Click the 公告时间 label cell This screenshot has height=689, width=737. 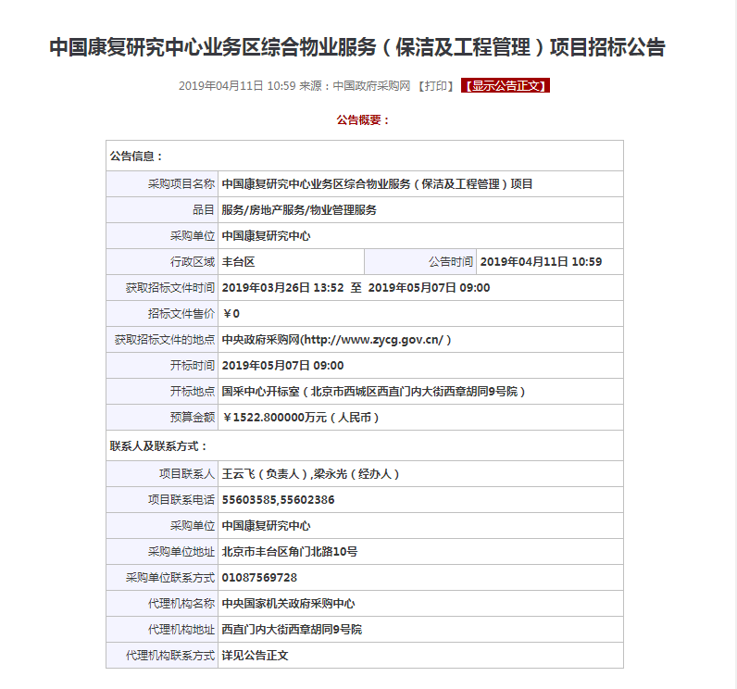click(420, 262)
